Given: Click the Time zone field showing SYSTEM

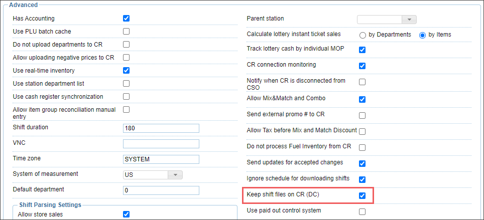Looking at the screenshot, I should click(161, 159).
